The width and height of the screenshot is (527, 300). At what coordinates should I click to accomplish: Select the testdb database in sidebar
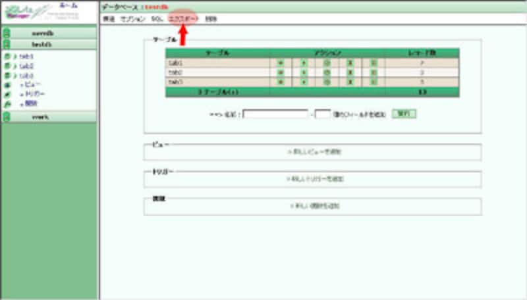tap(42, 44)
